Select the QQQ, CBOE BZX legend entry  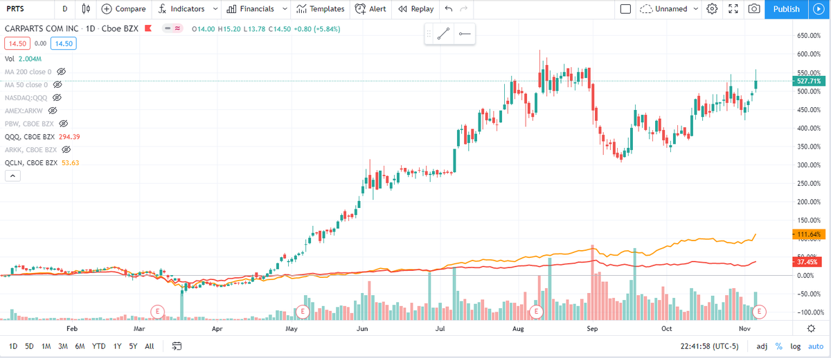coord(30,136)
